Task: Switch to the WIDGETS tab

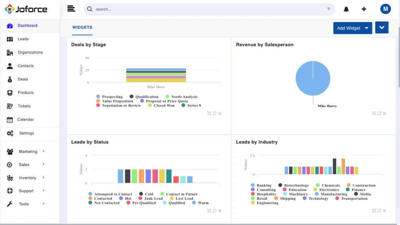Action: pos(82,28)
